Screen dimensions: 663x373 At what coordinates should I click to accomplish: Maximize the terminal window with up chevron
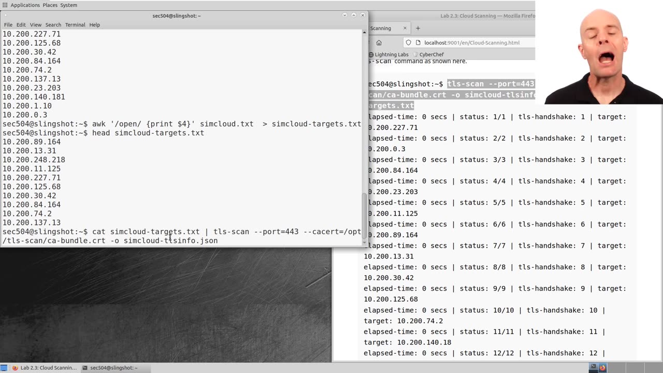354,16
